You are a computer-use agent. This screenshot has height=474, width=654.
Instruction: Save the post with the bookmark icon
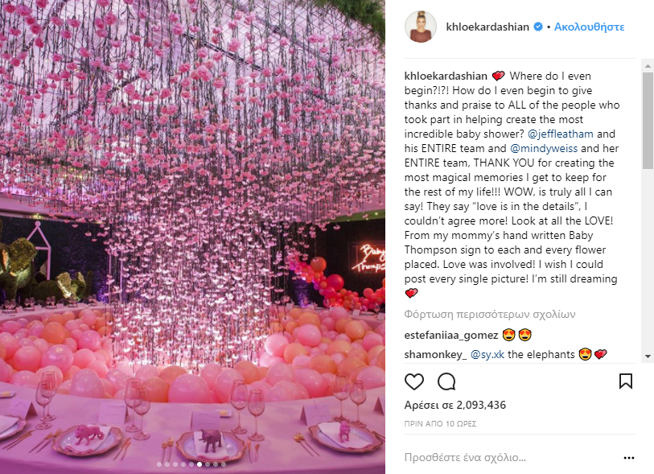pyautogui.click(x=626, y=381)
